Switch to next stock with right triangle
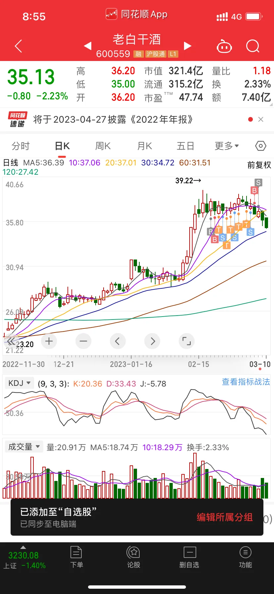 pos(188,46)
